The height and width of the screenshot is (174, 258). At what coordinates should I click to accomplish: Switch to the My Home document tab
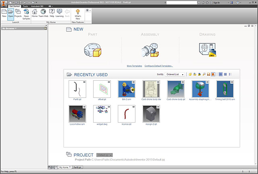point(65,167)
